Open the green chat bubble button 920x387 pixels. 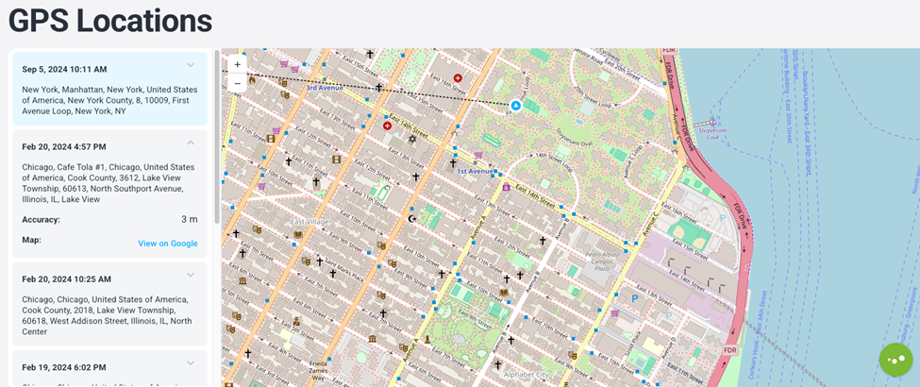click(x=895, y=360)
